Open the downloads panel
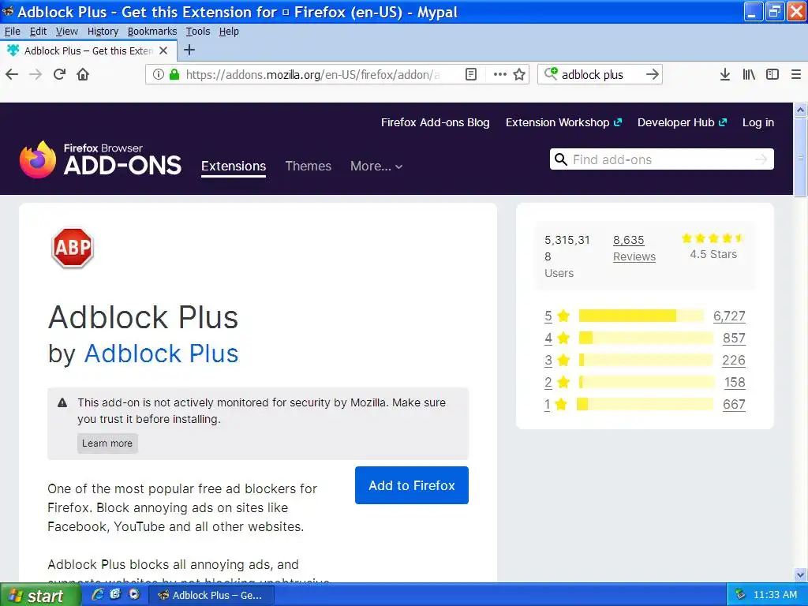Screen dimensions: 808x606 pyautogui.click(x=724, y=74)
